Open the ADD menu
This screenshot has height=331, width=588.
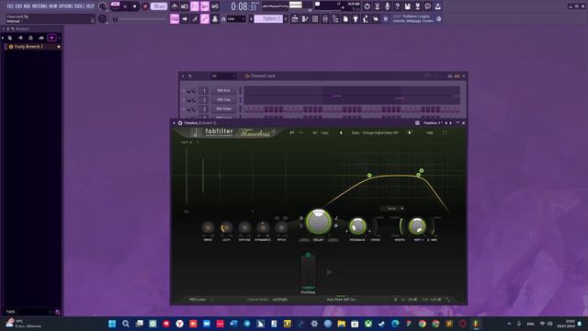(x=27, y=6)
